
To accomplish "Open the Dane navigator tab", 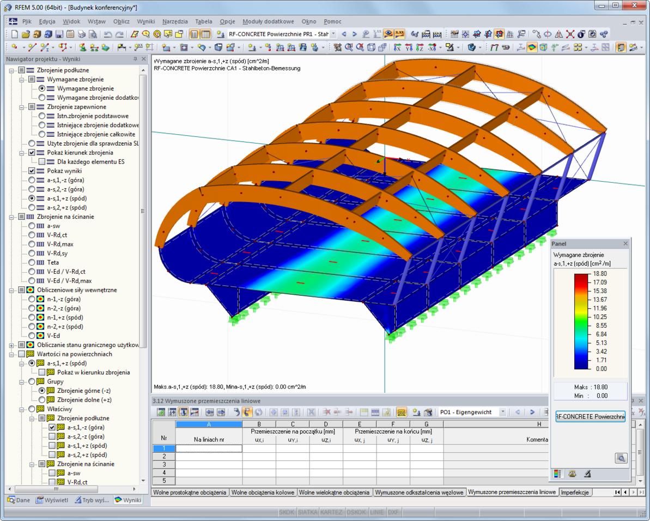I will coord(19,500).
